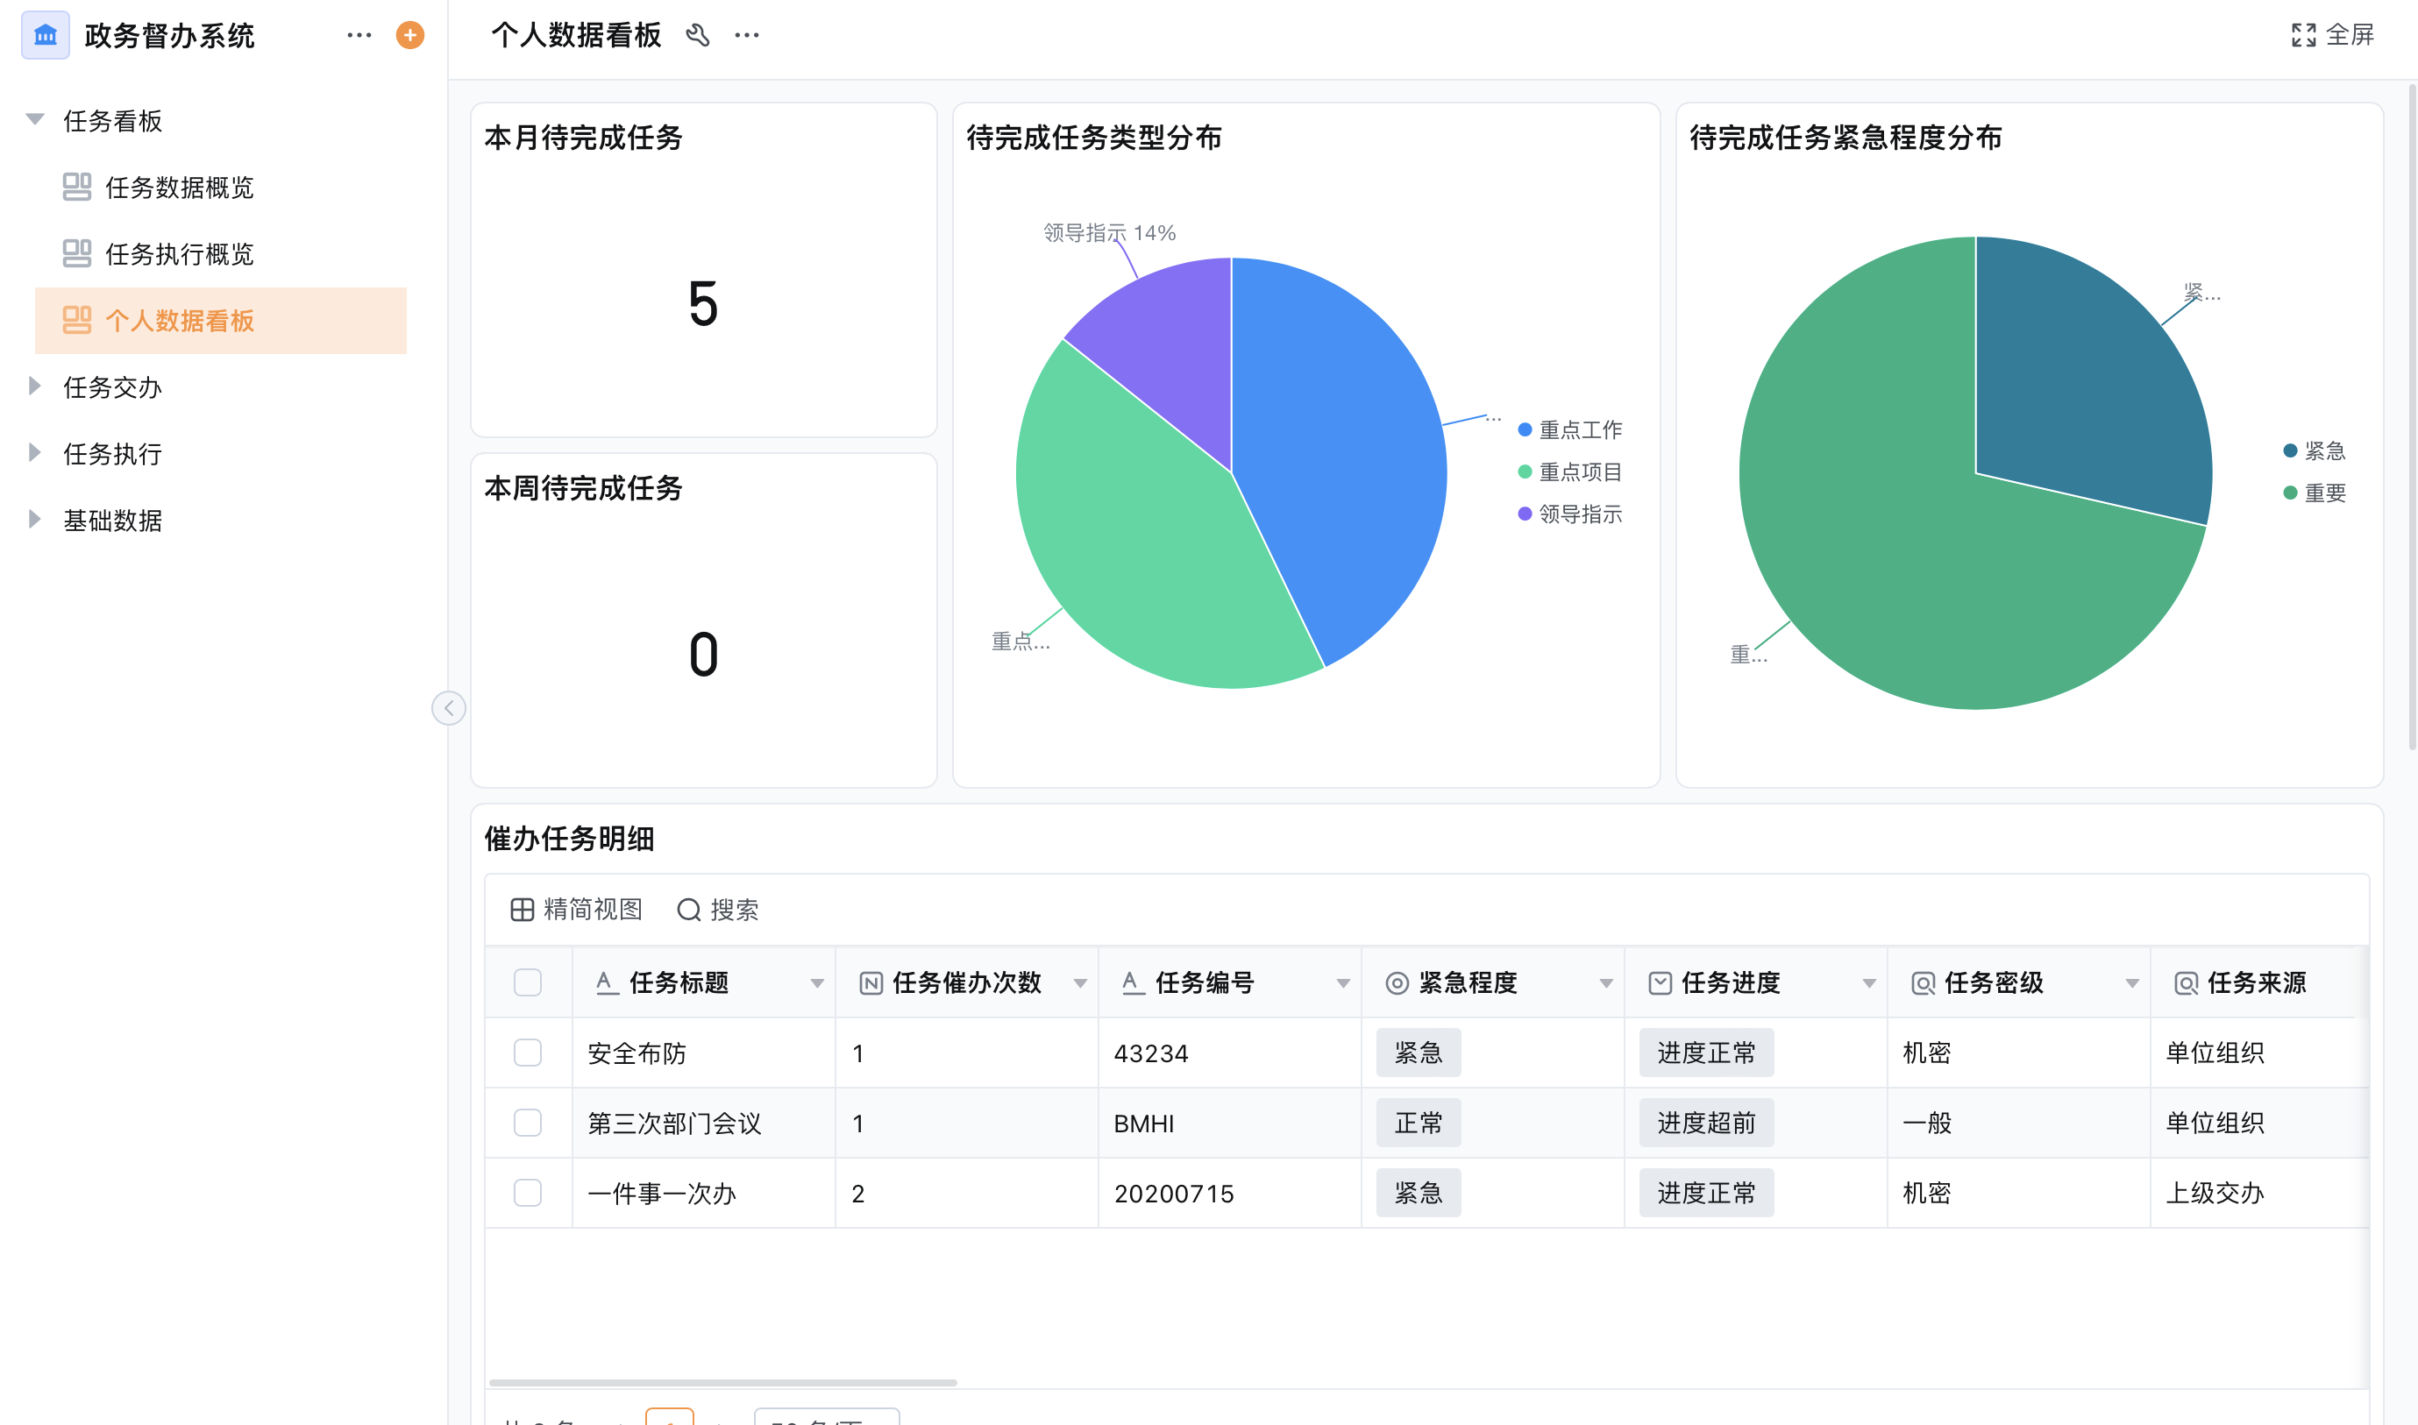This screenshot has height=1425, width=2418.
Task: Tick the checkbox for 安全布防 row
Action: 528,1053
